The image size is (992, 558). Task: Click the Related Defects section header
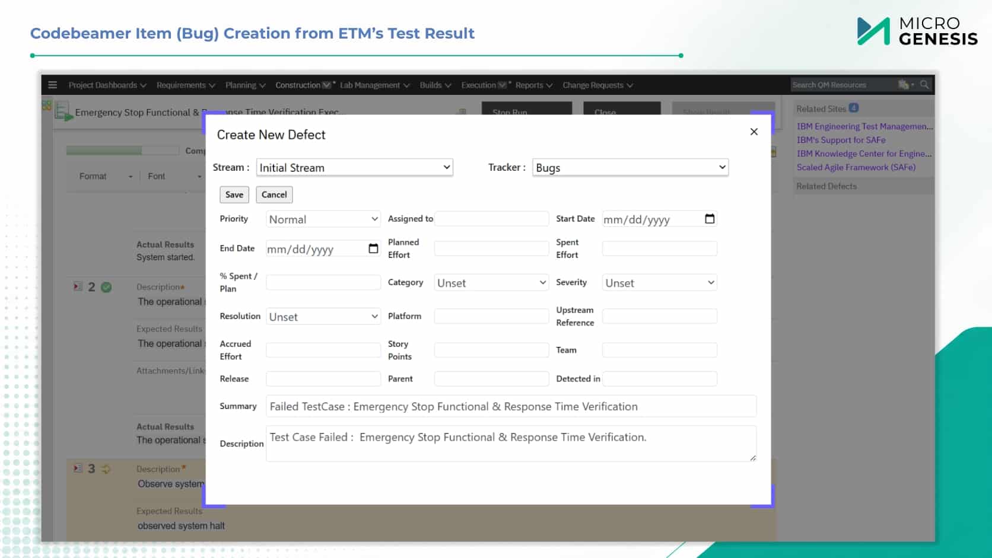[864, 186]
